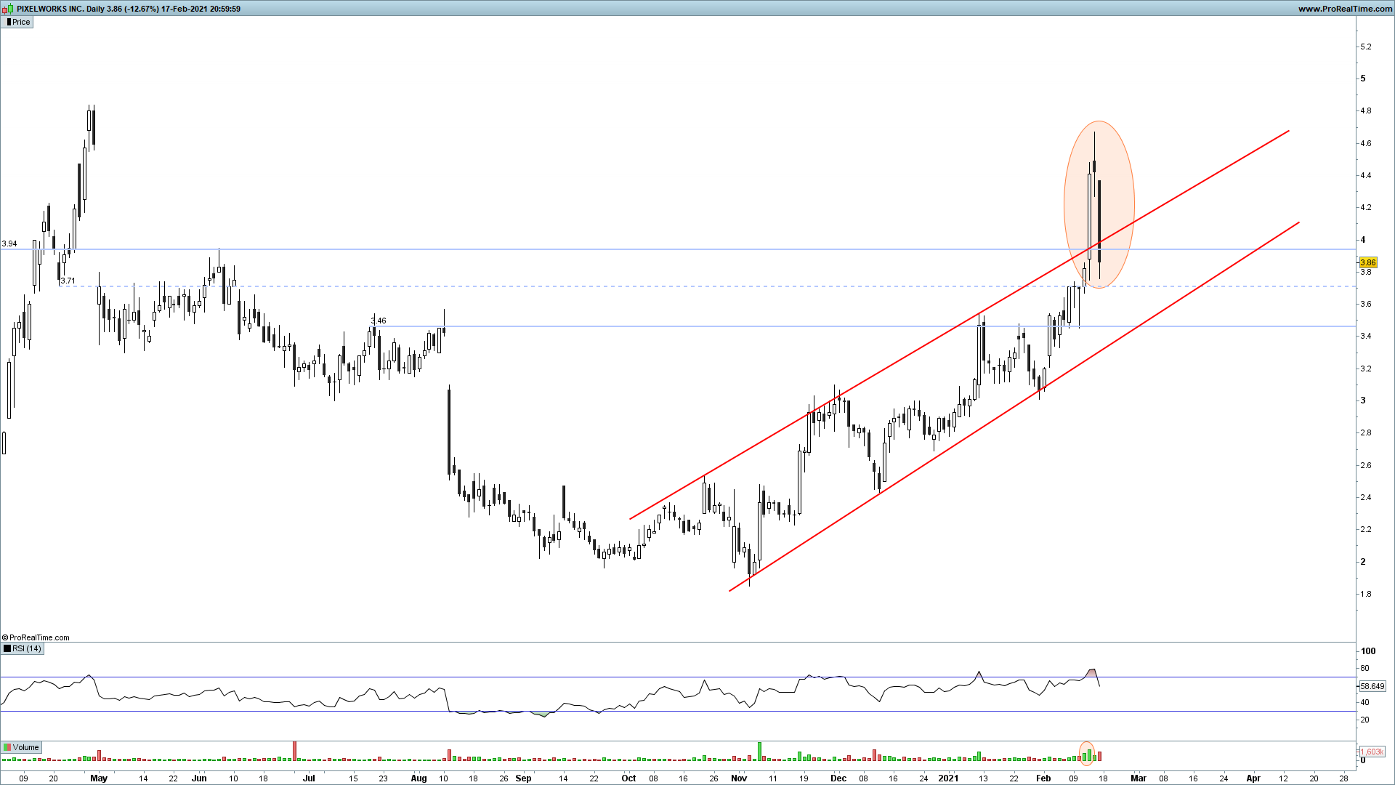Click the 3.94 horizontal line label

(x=9, y=243)
